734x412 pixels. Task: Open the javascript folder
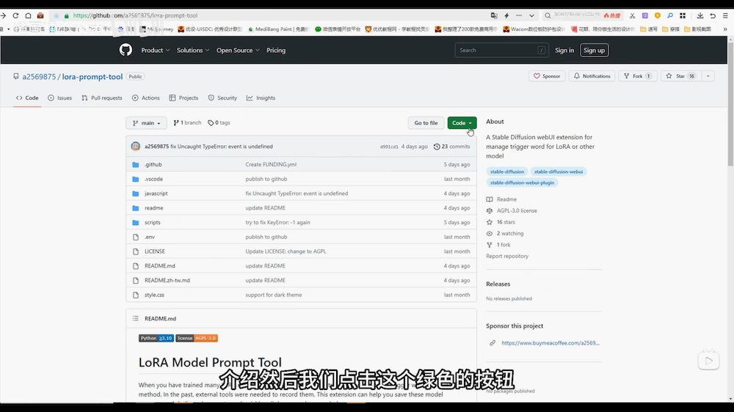click(x=156, y=194)
